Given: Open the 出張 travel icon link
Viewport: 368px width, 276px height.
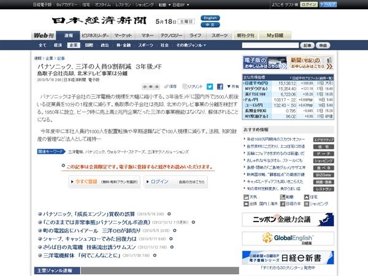Looking at the screenshot, I should click(x=250, y=204).
